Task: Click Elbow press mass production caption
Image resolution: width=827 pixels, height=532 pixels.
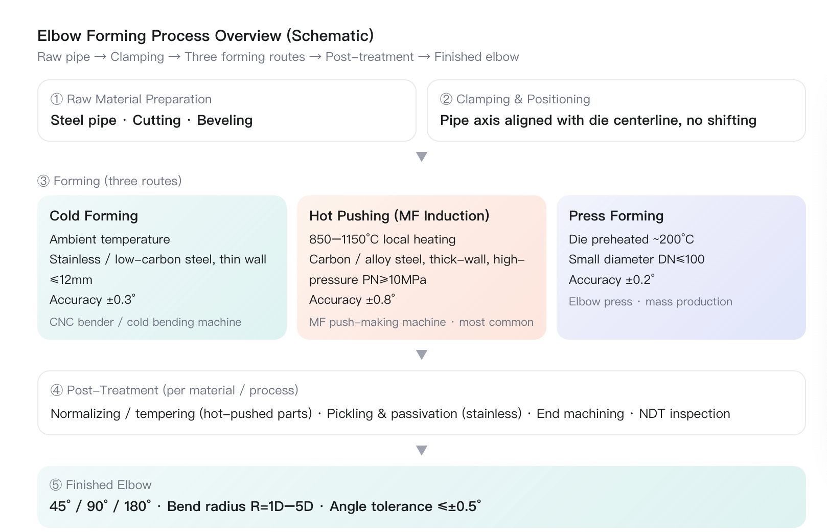Action: click(651, 302)
